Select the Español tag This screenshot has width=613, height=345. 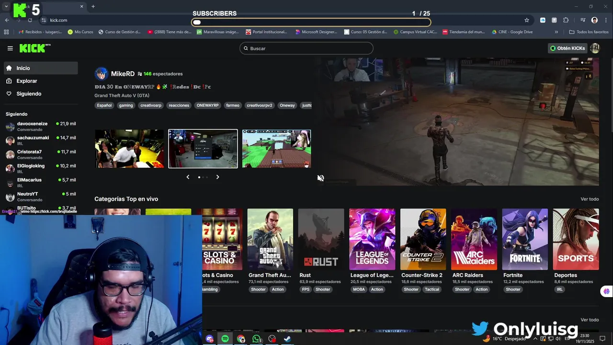104,105
